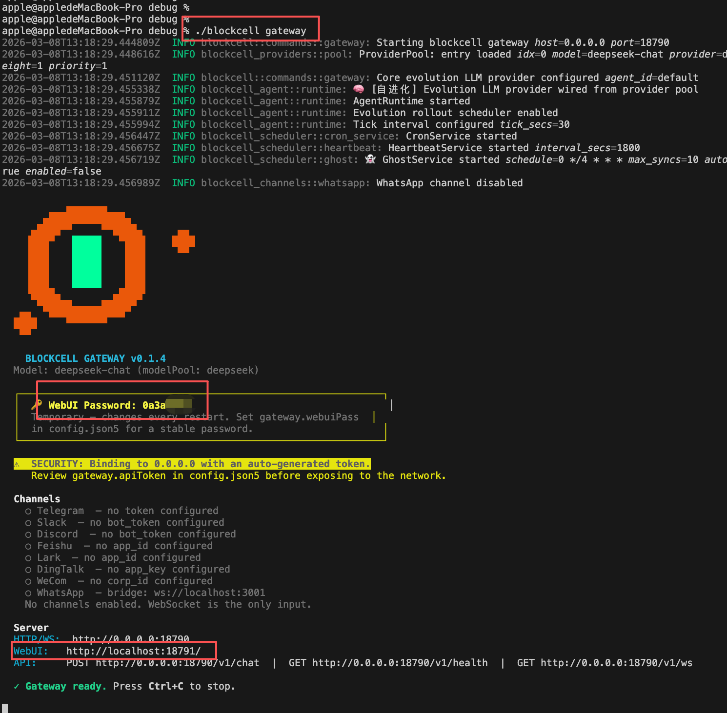Click the key emoji beside WebUI Password

37,405
